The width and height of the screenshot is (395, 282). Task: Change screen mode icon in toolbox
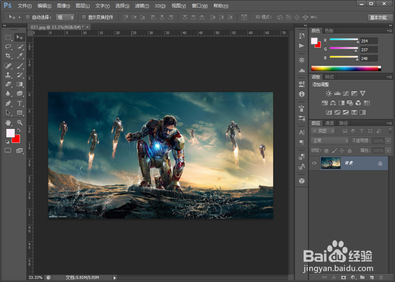click(20, 150)
